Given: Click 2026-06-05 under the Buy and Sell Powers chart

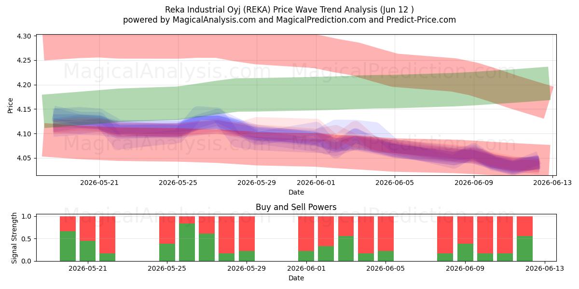Looking at the screenshot, I should 386,269.
